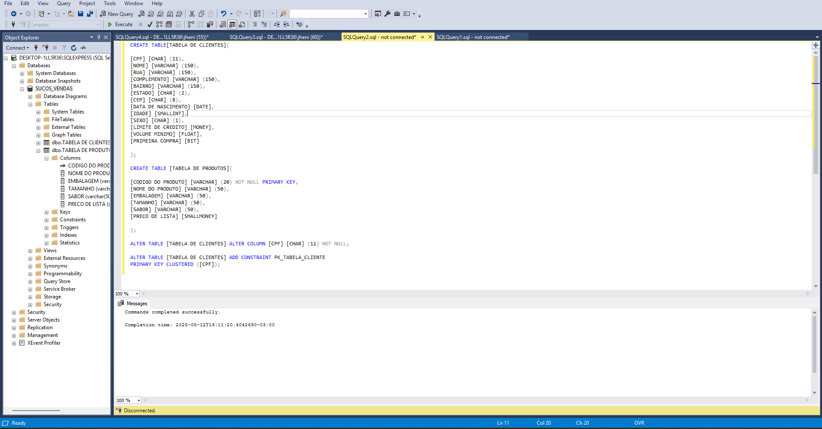Collapse the Columns folder node
Viewport: 822px width, 429px height.
click(x=46, y=158)
